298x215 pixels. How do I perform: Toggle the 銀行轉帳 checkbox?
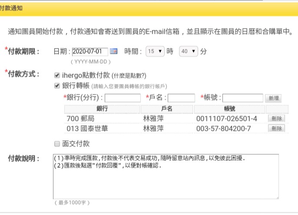[57, 86]
